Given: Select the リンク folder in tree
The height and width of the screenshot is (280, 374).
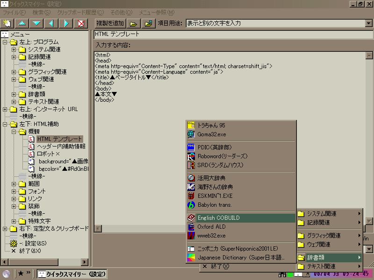Looking at the screenshot, I should [x=35, y=199].
